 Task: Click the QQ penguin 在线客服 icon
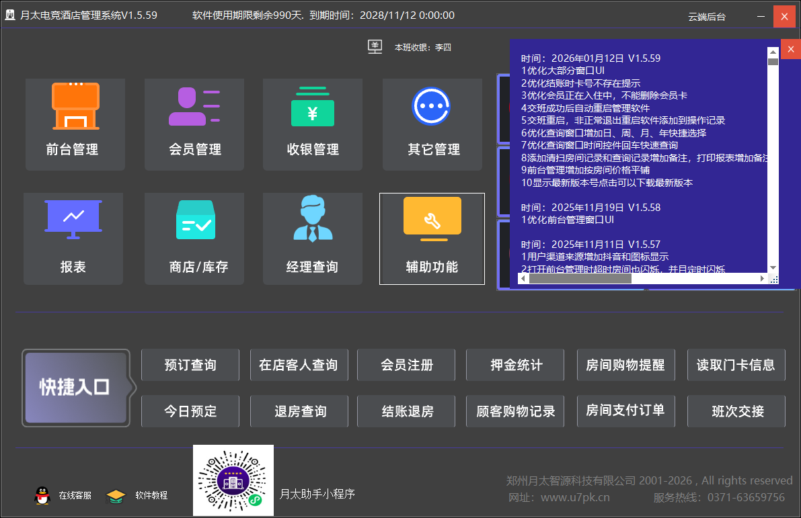(x=42, y=496)
